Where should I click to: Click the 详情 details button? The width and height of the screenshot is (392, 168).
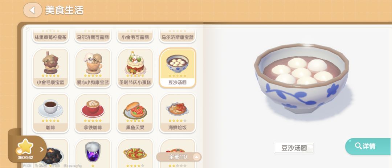click(x=368, y=146)
